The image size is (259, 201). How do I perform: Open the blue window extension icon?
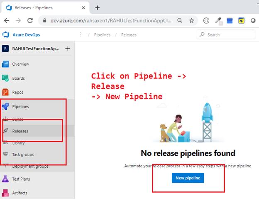point(230,21)
